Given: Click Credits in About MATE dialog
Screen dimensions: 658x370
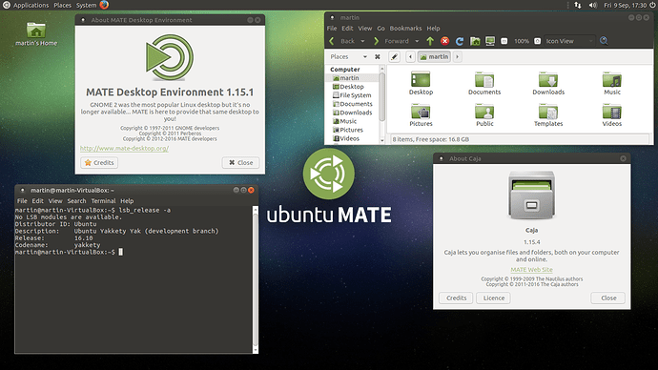Looking at the screenshot, I should click(x=99, y=163).
